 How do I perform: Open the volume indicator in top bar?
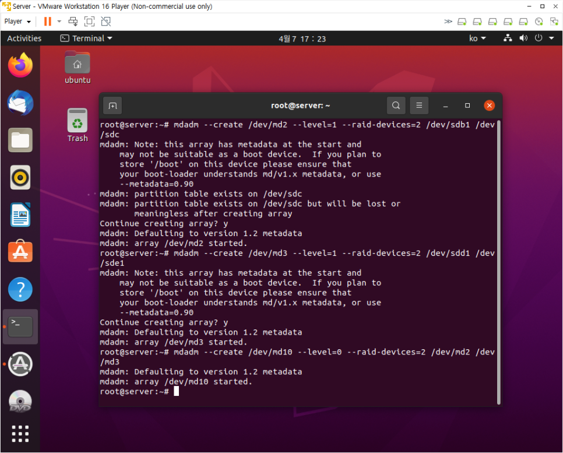pyautogui.click(x=523, y=38)
